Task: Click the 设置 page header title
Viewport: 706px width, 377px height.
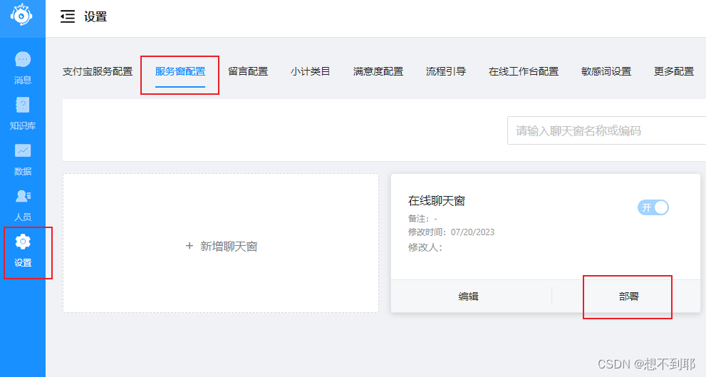Action: (x=95, y=16)
